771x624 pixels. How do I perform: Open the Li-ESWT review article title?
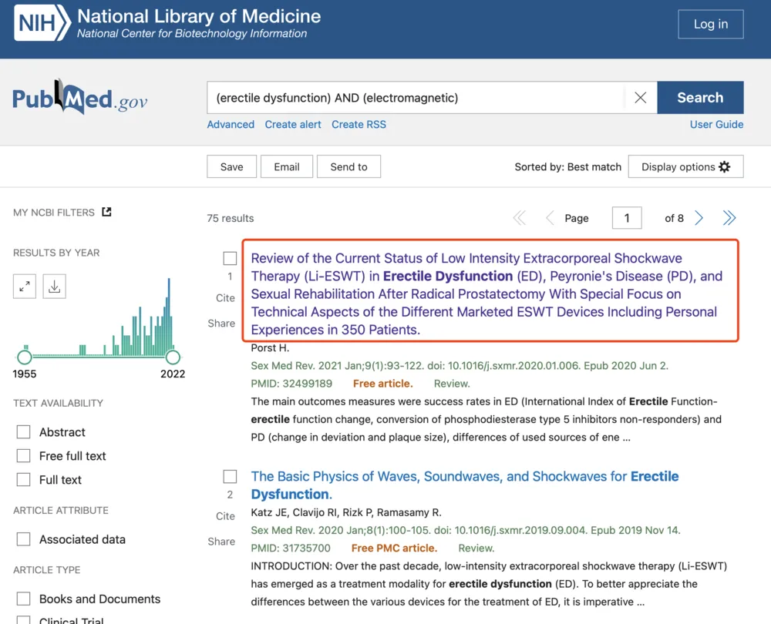(487, 294)
